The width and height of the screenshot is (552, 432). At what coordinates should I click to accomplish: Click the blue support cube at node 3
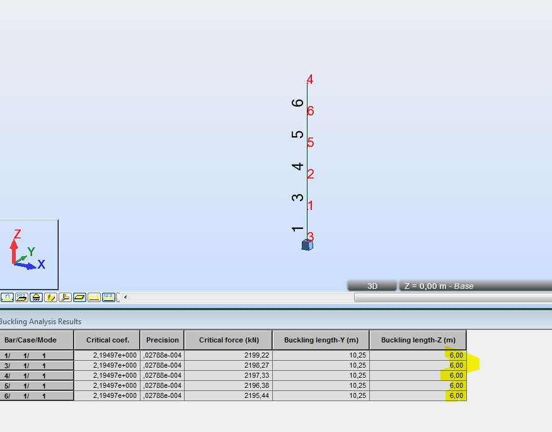308,245
